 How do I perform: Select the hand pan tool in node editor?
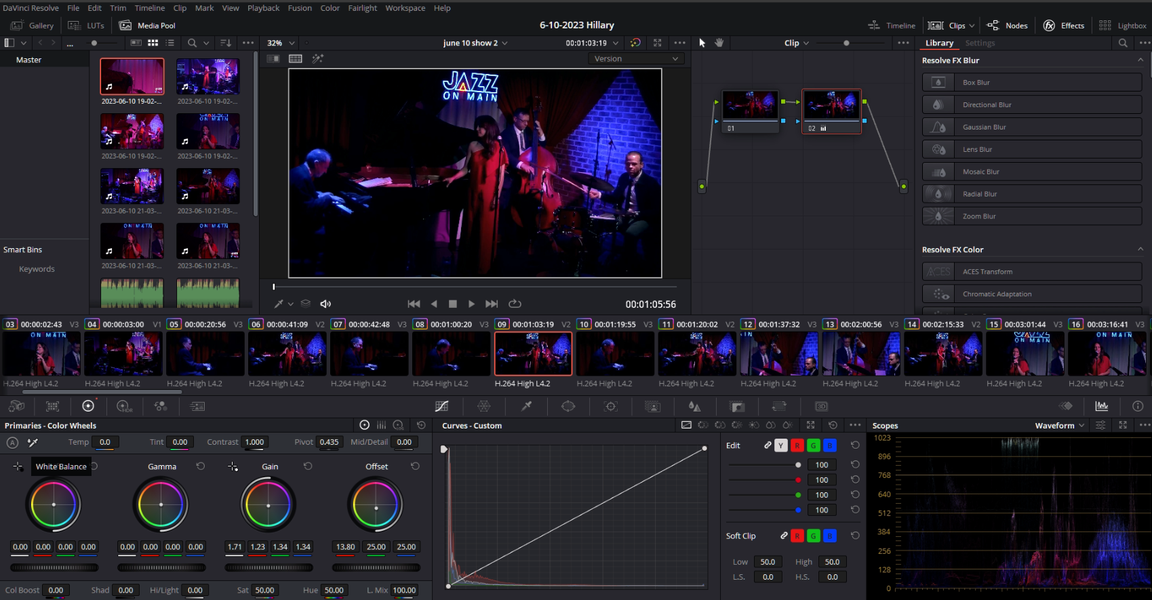click(x=719, y=43)
